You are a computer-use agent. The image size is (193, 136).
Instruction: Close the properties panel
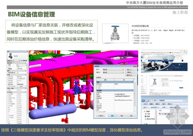point(27,51)
